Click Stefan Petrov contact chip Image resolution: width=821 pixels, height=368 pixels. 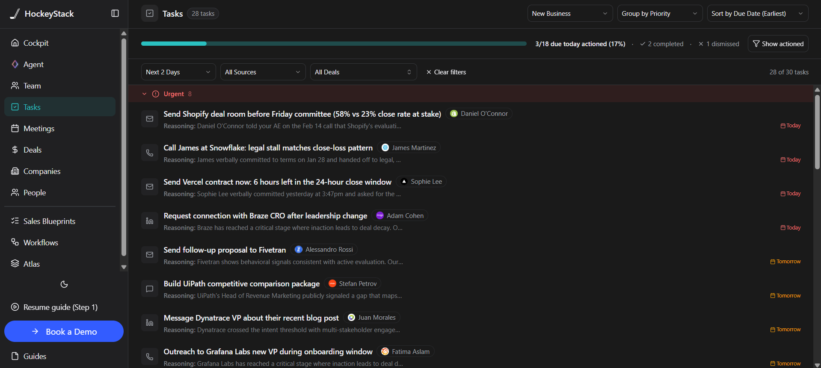pyautogui.click(x=353, y=283)
